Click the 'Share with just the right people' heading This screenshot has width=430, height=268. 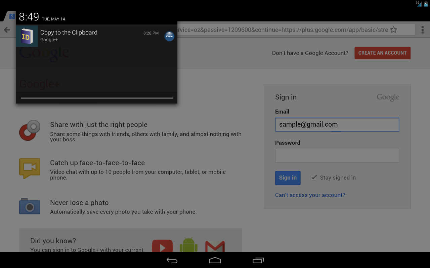pyautogui.click(x=99, y=125)
